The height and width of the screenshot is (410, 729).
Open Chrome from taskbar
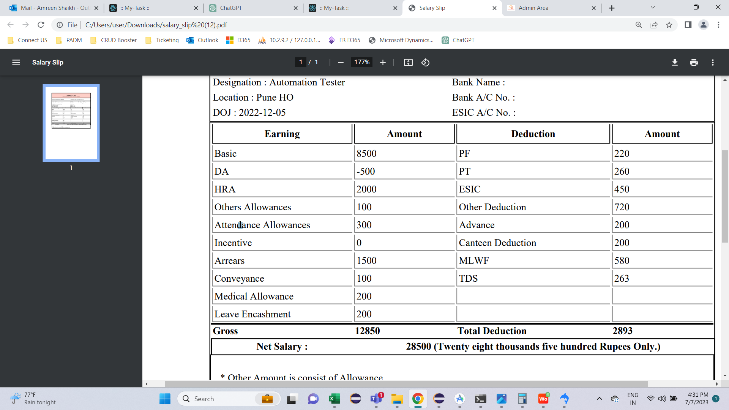tap(418, 399)
